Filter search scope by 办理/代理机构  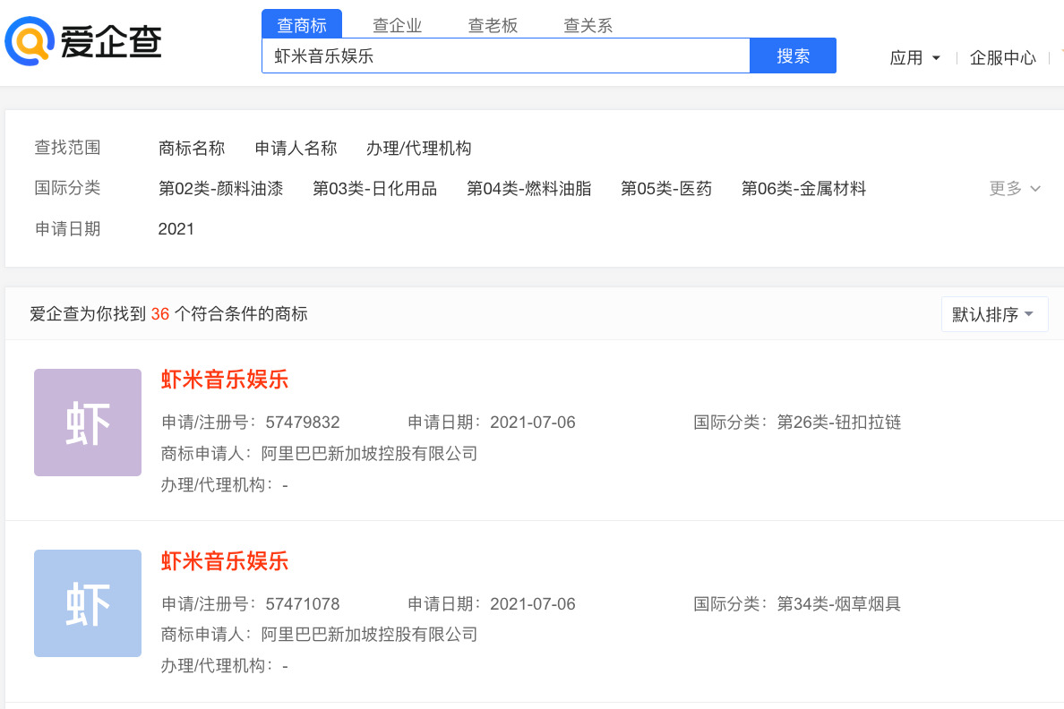click(418, 148)
